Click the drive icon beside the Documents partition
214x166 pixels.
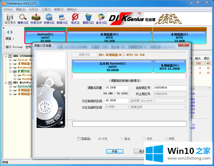tap(15, 67)
